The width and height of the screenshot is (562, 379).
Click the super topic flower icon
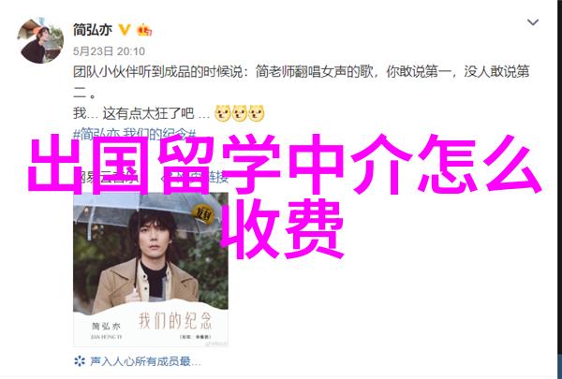(x=80, y=361)
